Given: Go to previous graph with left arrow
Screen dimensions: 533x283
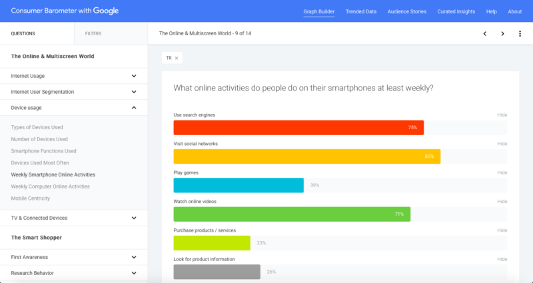Looking at the screenshot, I should [484, 33].
